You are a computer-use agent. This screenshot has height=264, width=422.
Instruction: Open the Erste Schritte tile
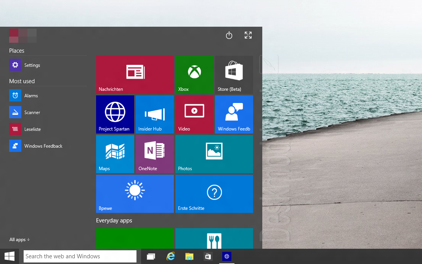tap(214, 194)
